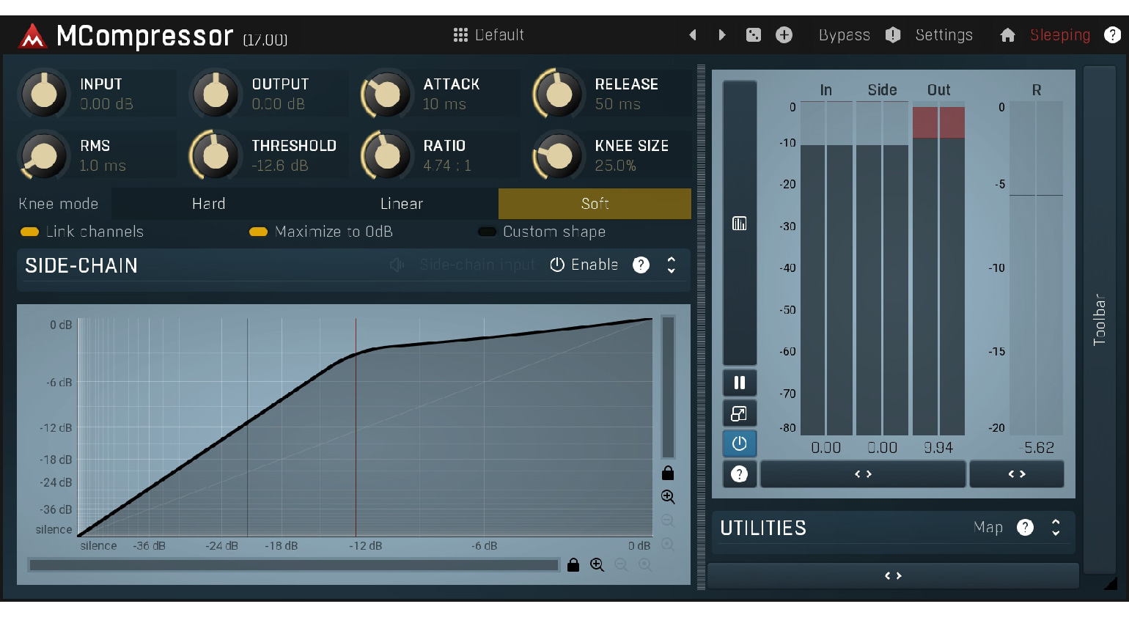This screenshot has height=623, width=1129.
Task: Click the meter popup window icon
Action: (739, 413)
